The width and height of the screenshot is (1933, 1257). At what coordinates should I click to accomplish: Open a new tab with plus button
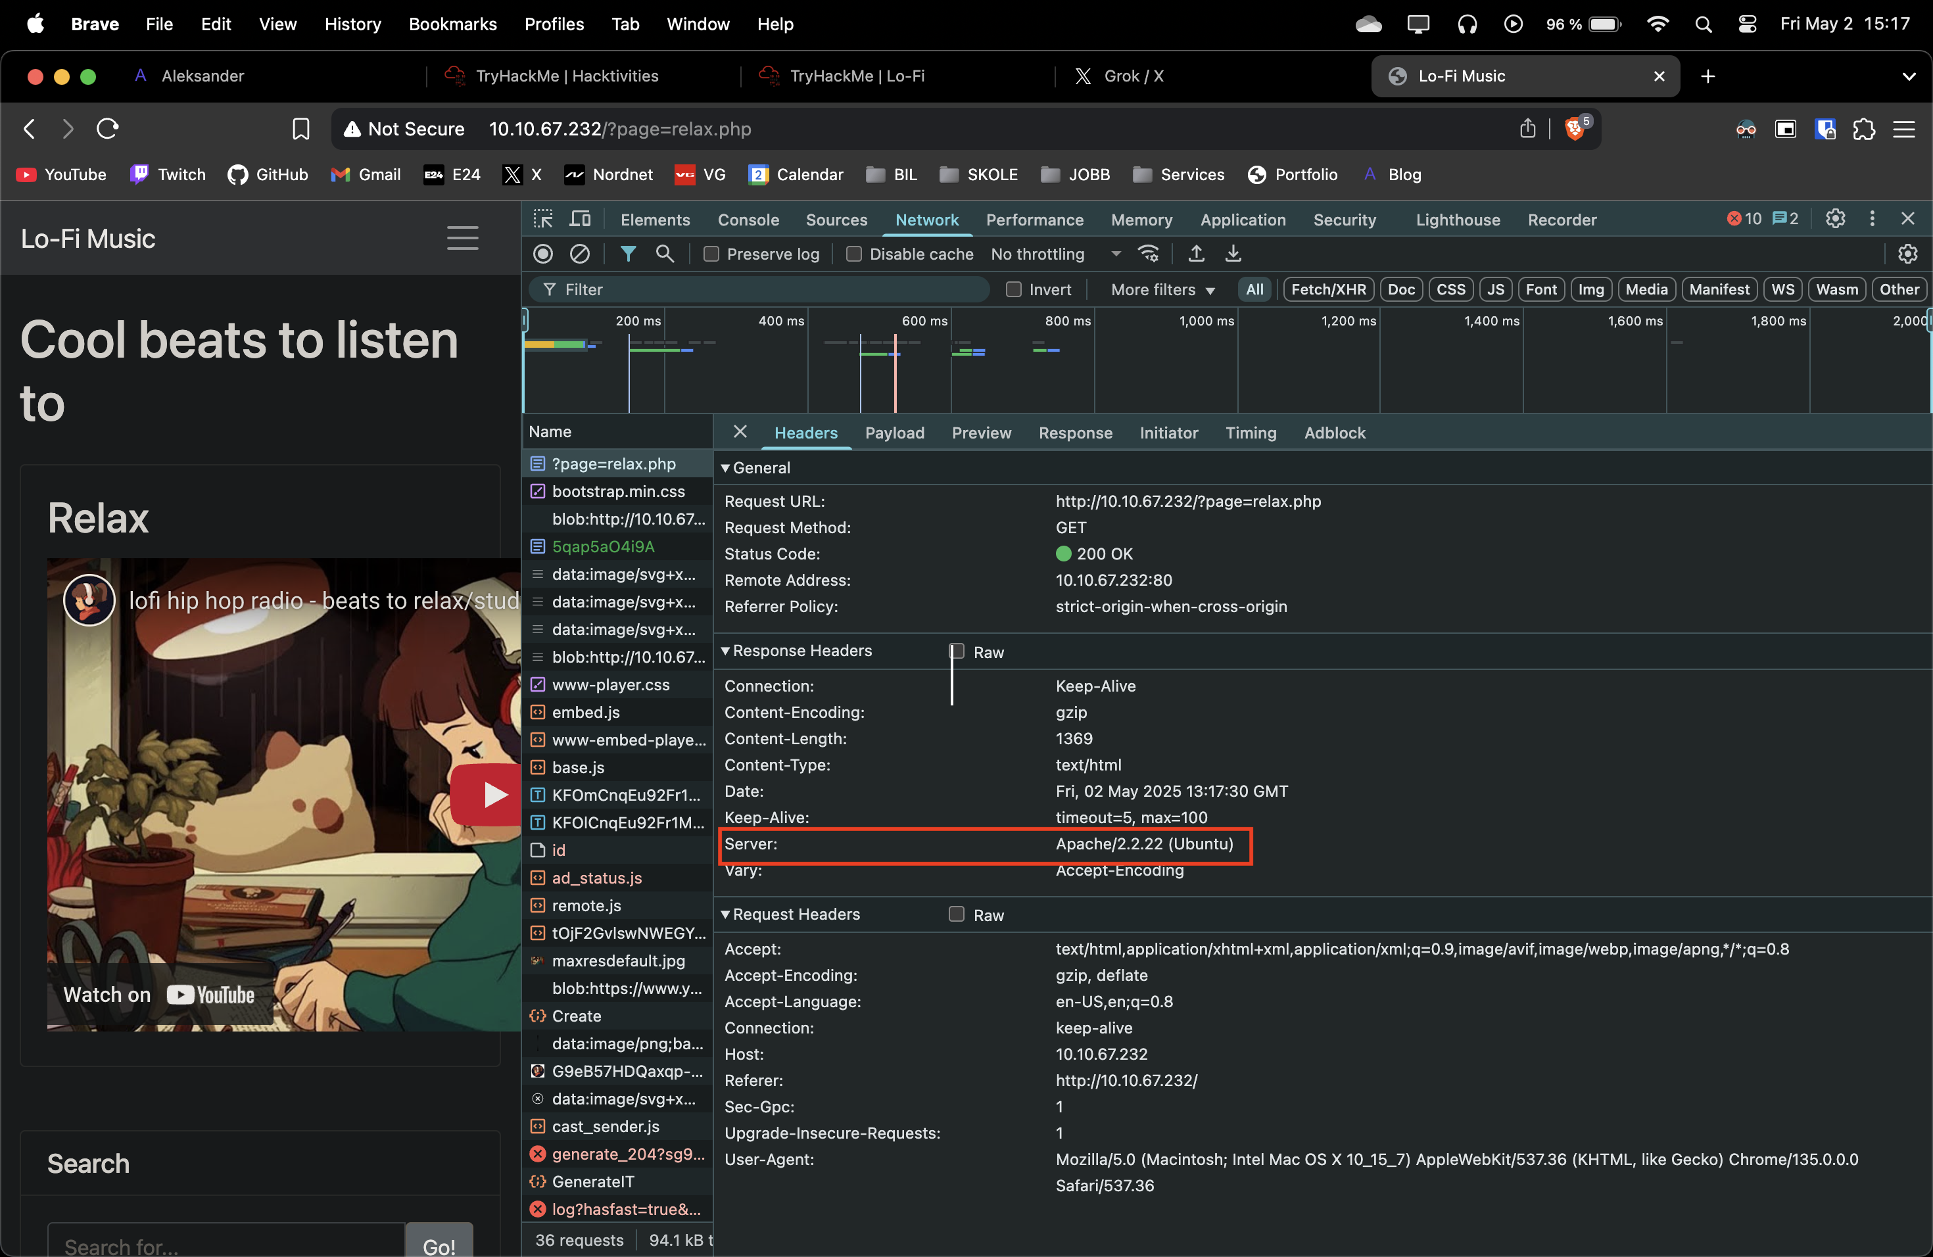click(1708, 76)
